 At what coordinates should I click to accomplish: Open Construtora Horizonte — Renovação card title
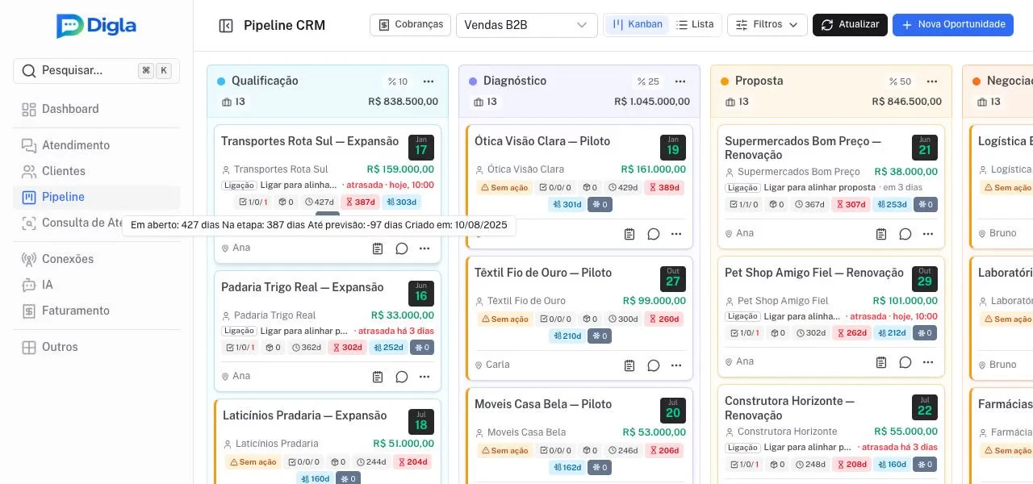(789, 408)
